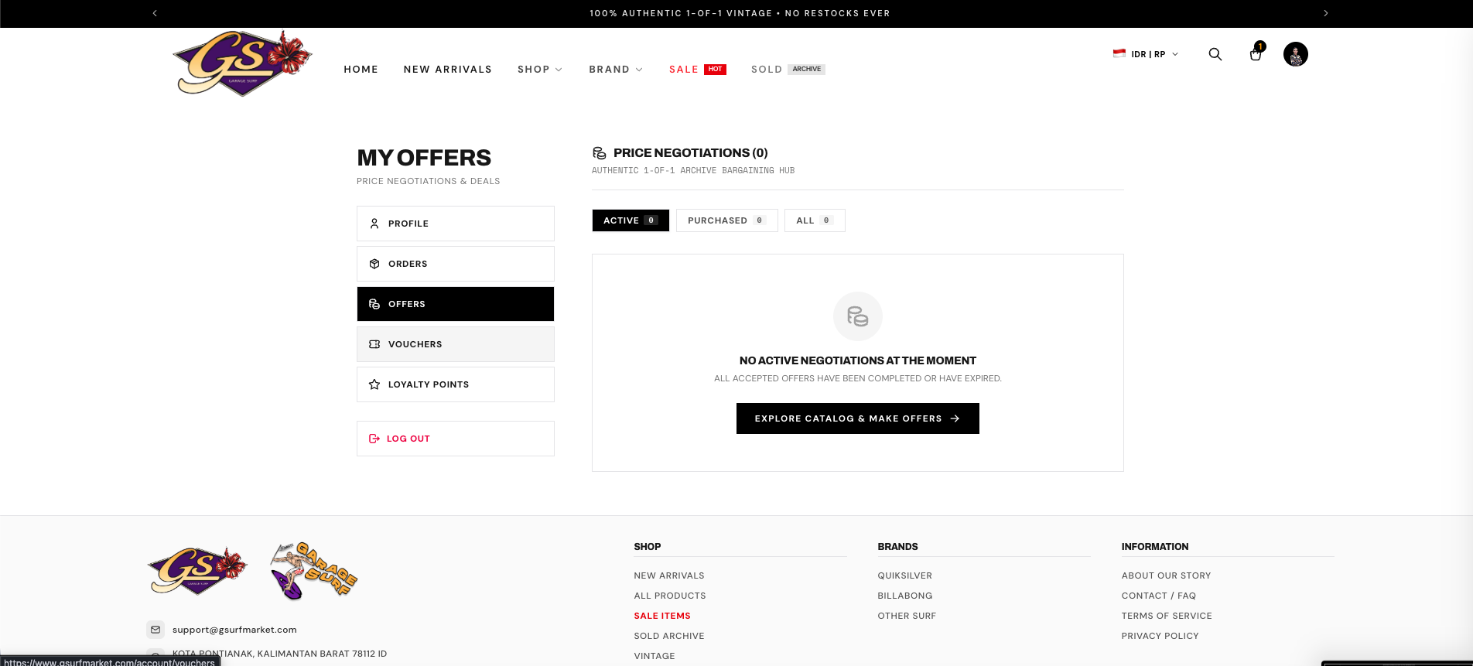Expand the BRAND menu dropdown

[x=616, y=70]
